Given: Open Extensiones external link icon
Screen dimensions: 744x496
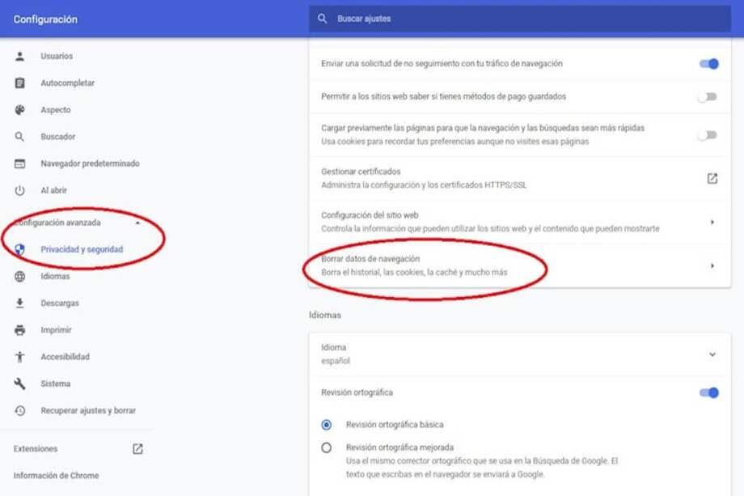Looking at the screenshot, I should click(137, 449).
